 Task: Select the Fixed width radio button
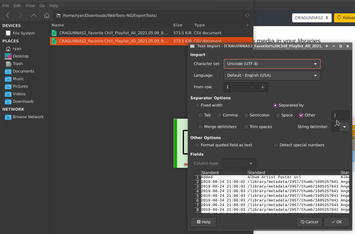tap(197, 105)
